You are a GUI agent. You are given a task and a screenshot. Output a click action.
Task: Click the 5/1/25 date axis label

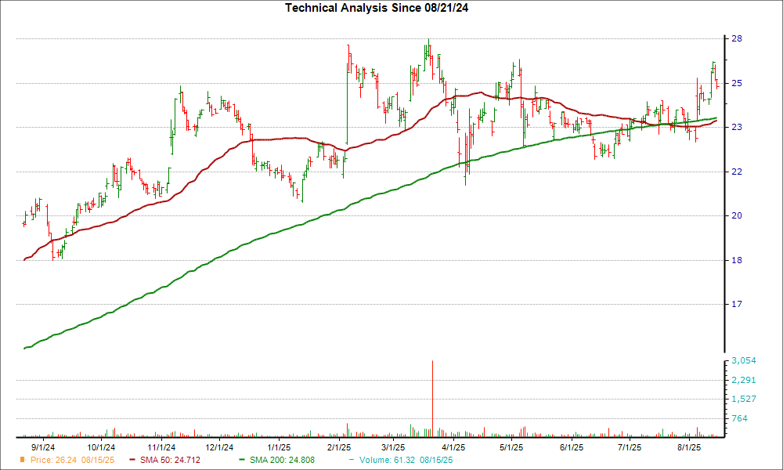(x=511, y=447)
